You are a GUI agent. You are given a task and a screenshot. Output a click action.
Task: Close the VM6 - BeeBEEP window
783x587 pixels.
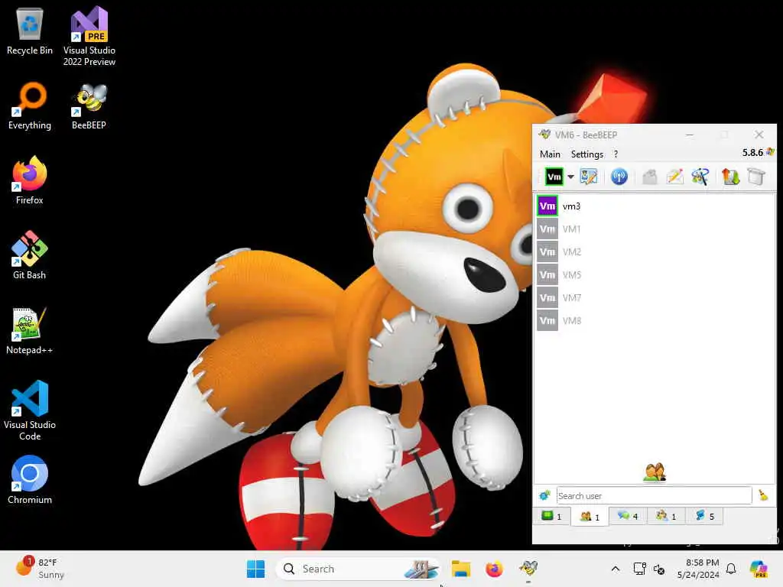(759, 135)
